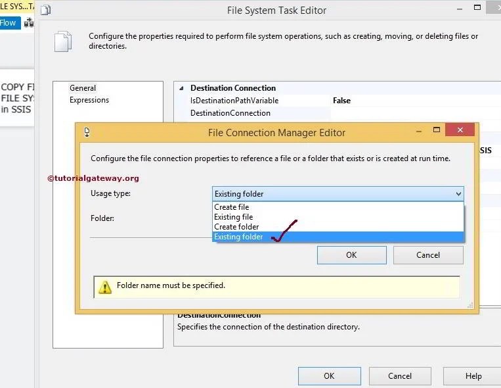
Task: Click the File Connection Manager Editor title icon
Action: (x=87, y=132)
